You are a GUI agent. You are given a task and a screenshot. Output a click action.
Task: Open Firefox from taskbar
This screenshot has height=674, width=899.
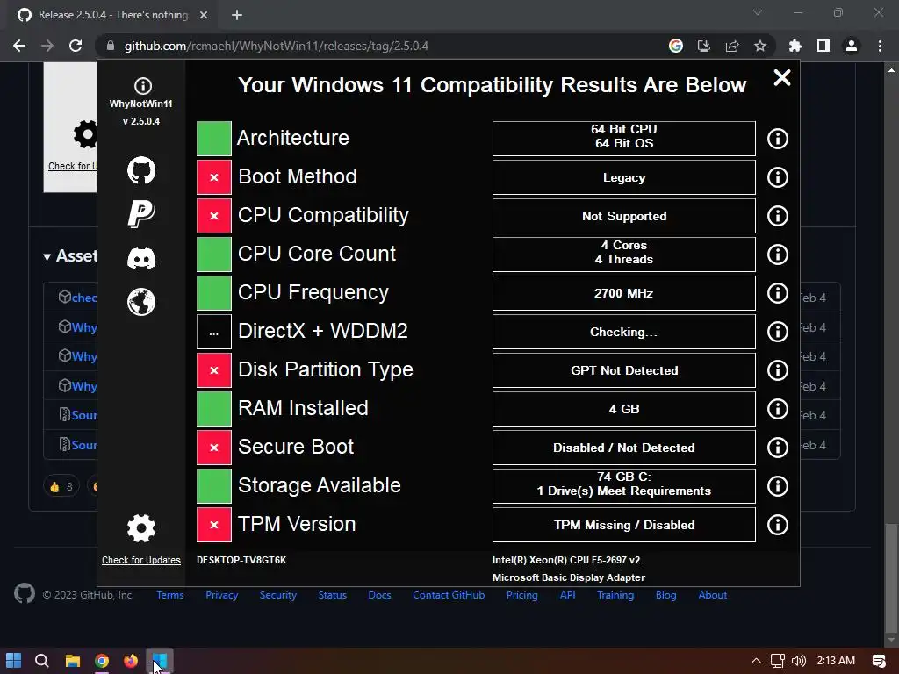[x=131, y=661]
